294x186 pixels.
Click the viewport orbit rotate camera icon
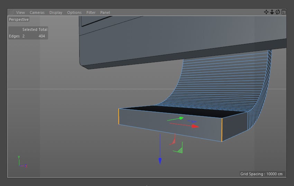click(x=277, y=12)
